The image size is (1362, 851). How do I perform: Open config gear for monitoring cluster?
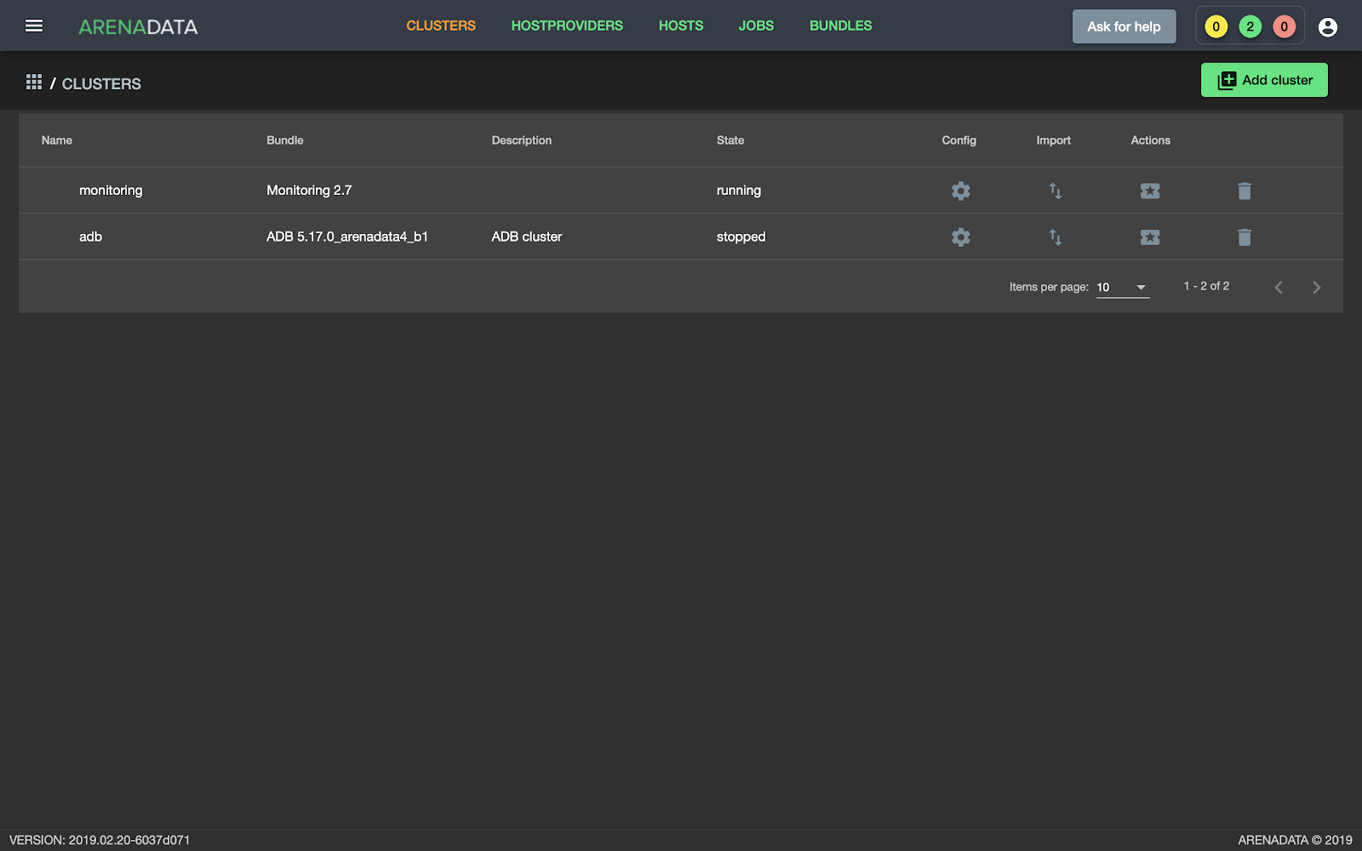(x=960, y=191)
